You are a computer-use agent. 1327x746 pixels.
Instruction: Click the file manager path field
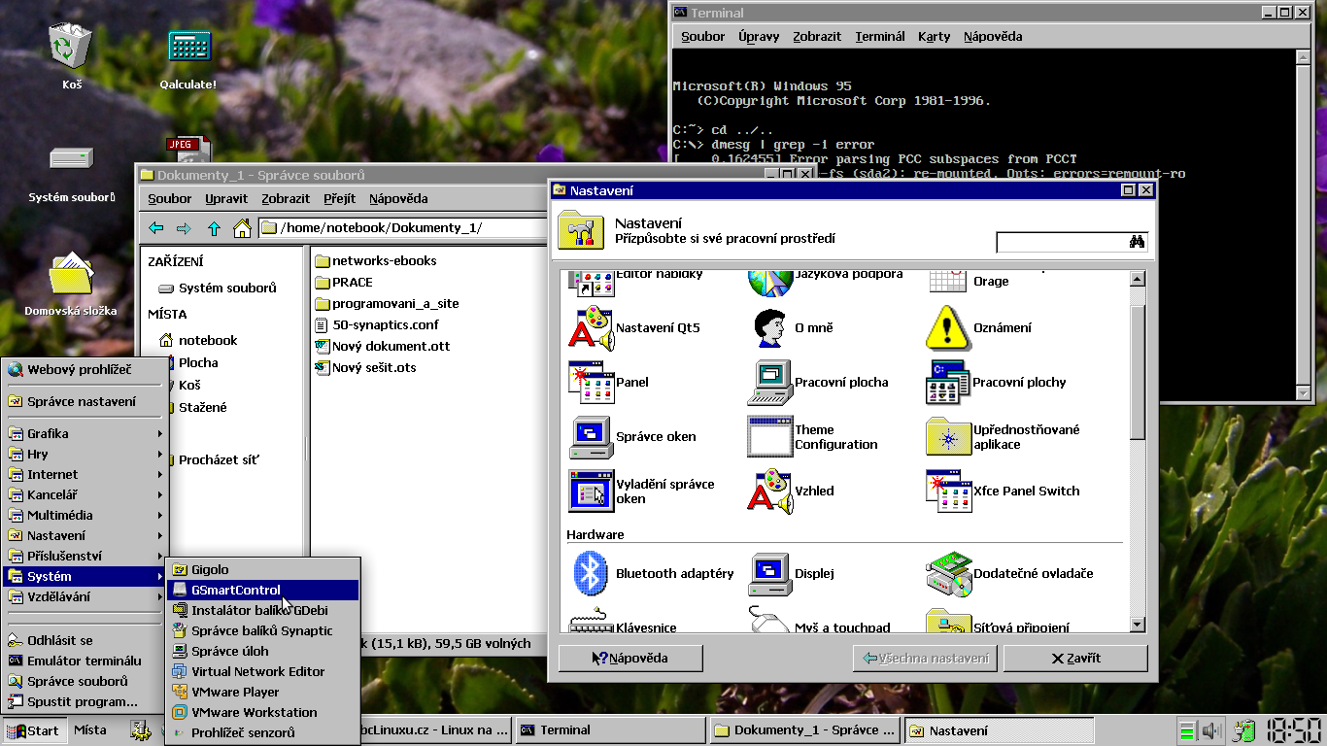click(404, 228)
